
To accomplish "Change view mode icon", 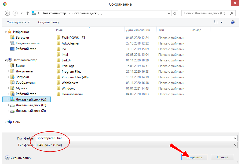I will [x=216, y=22].
